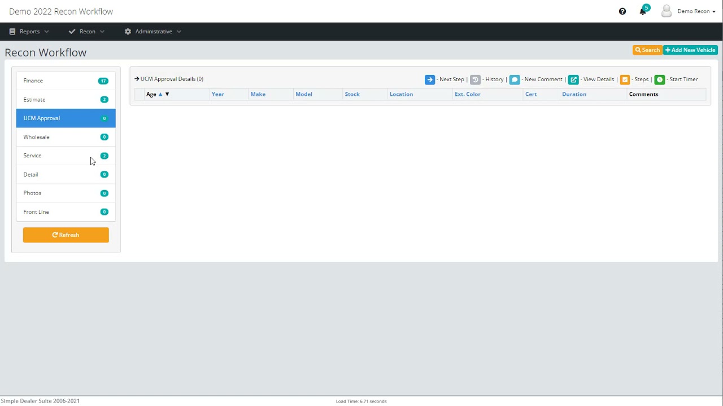Click the Demo Recon user avatar
The image size is (723, 406).
click(x=667, y=11)
